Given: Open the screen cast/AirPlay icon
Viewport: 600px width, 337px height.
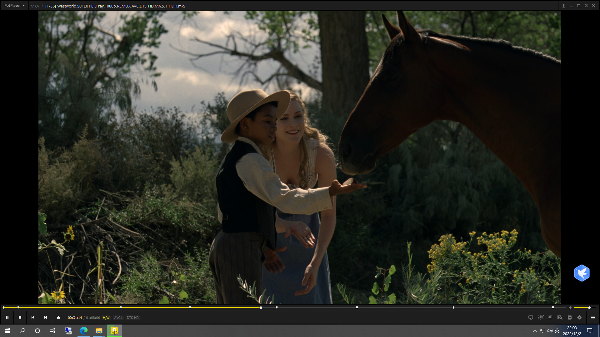Looking at the screenshot, I should [531, 317].
